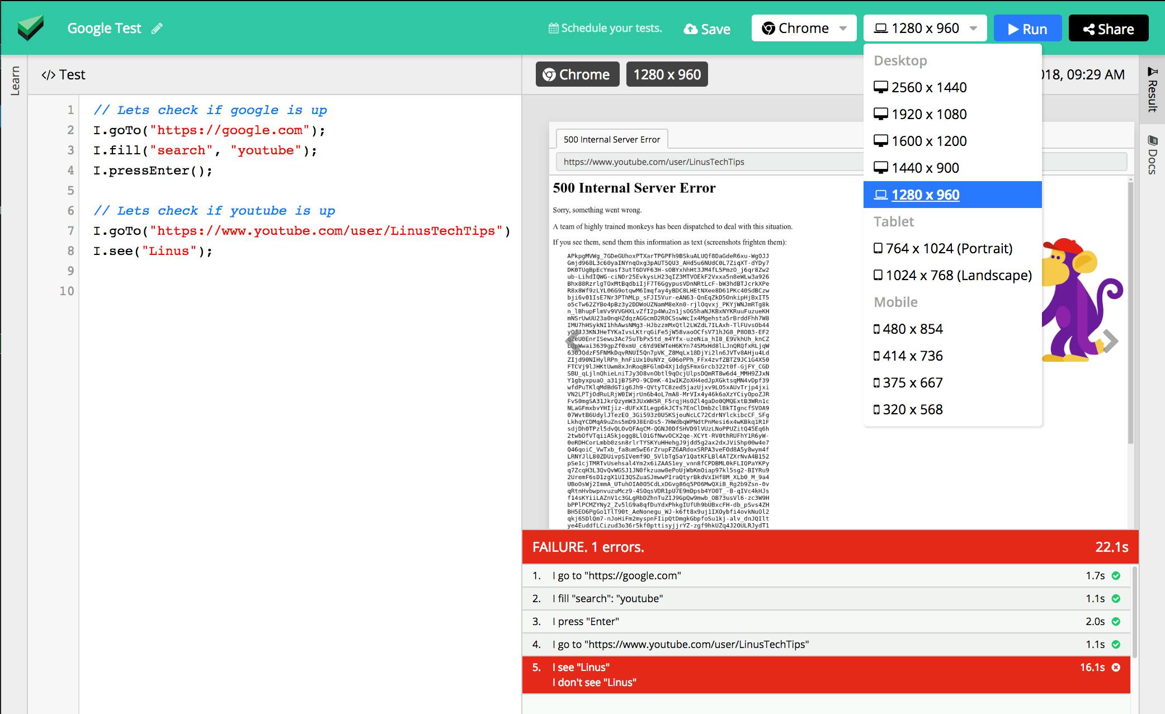Screen dimensions: 1165x714
Task: Click the 500 Internal Server Error browser tab
Action: click(x=612, y=139)
